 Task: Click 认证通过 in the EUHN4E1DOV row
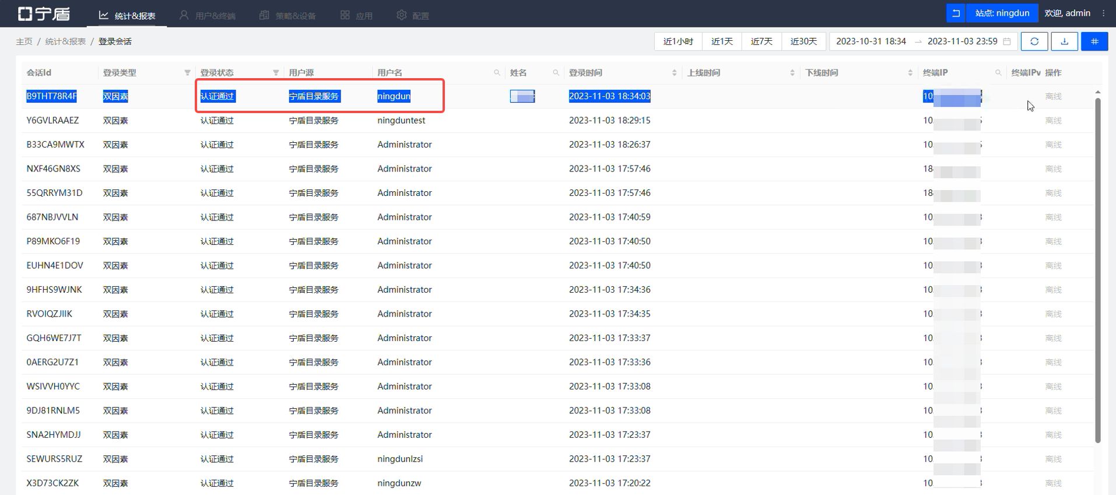click(217, 266)
